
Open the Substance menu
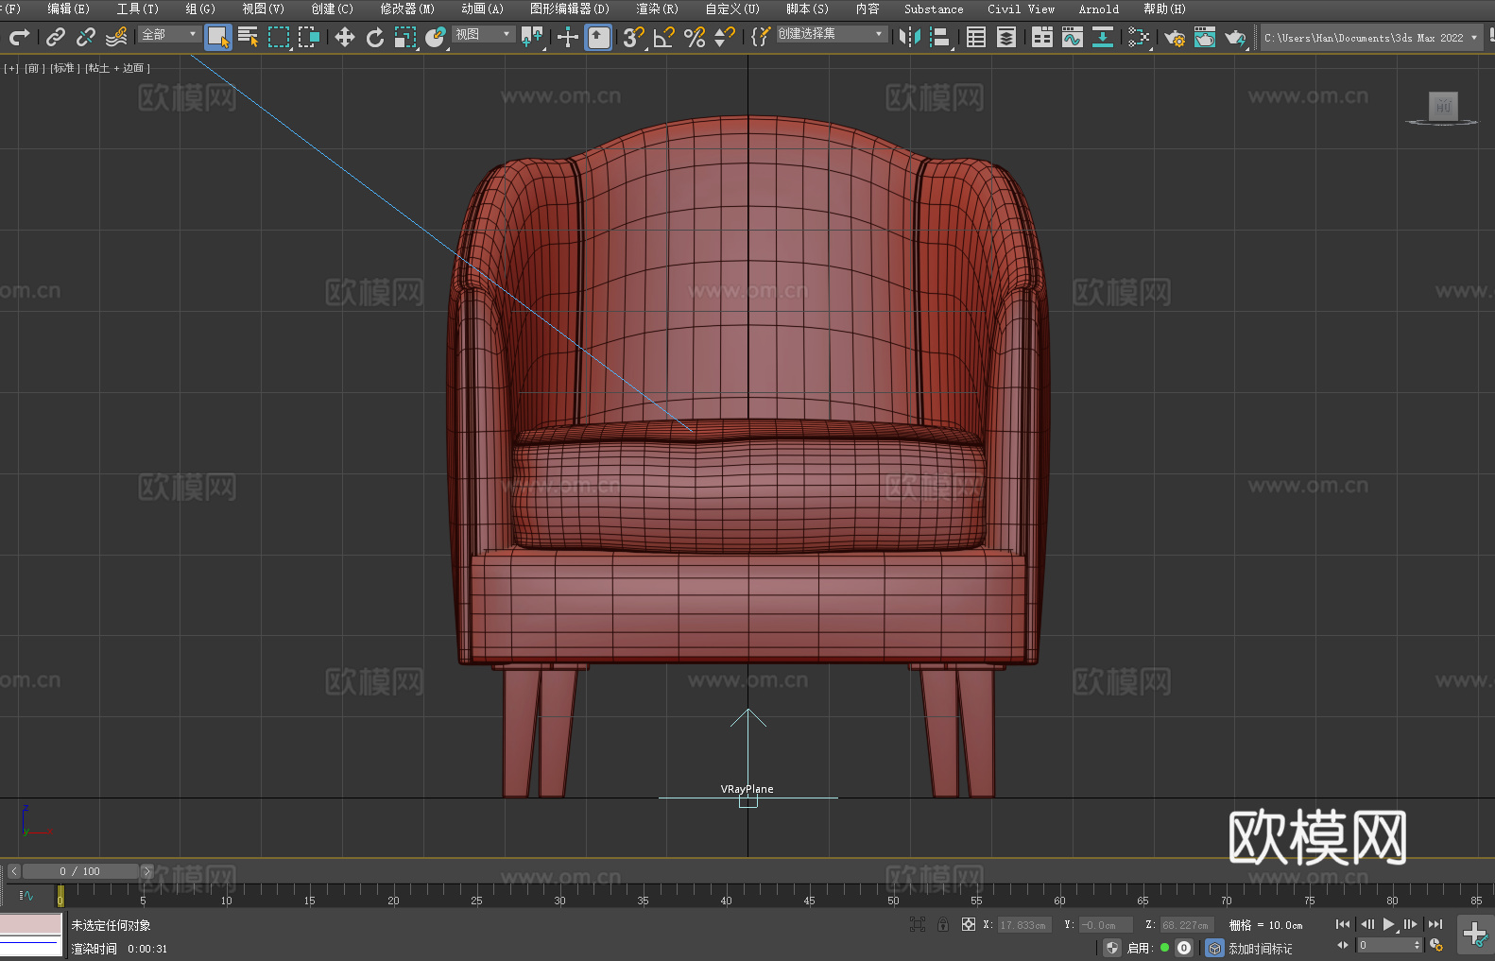pos(934,9)
